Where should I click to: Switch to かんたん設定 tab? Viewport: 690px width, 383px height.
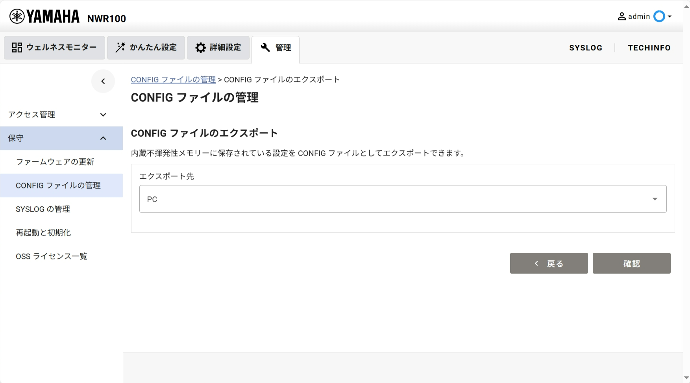pos(146,48)
